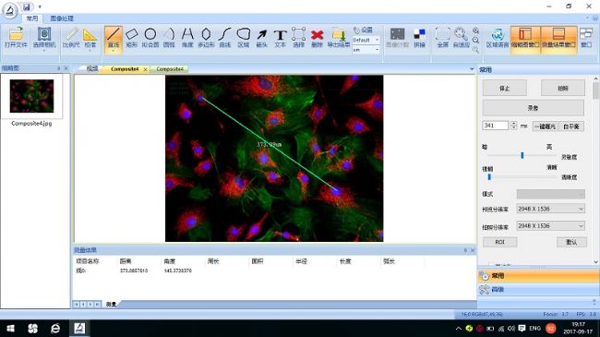This screenshot has height=337, width=600.
Task: Click the ROI button
Action: [x=499, y=242]
